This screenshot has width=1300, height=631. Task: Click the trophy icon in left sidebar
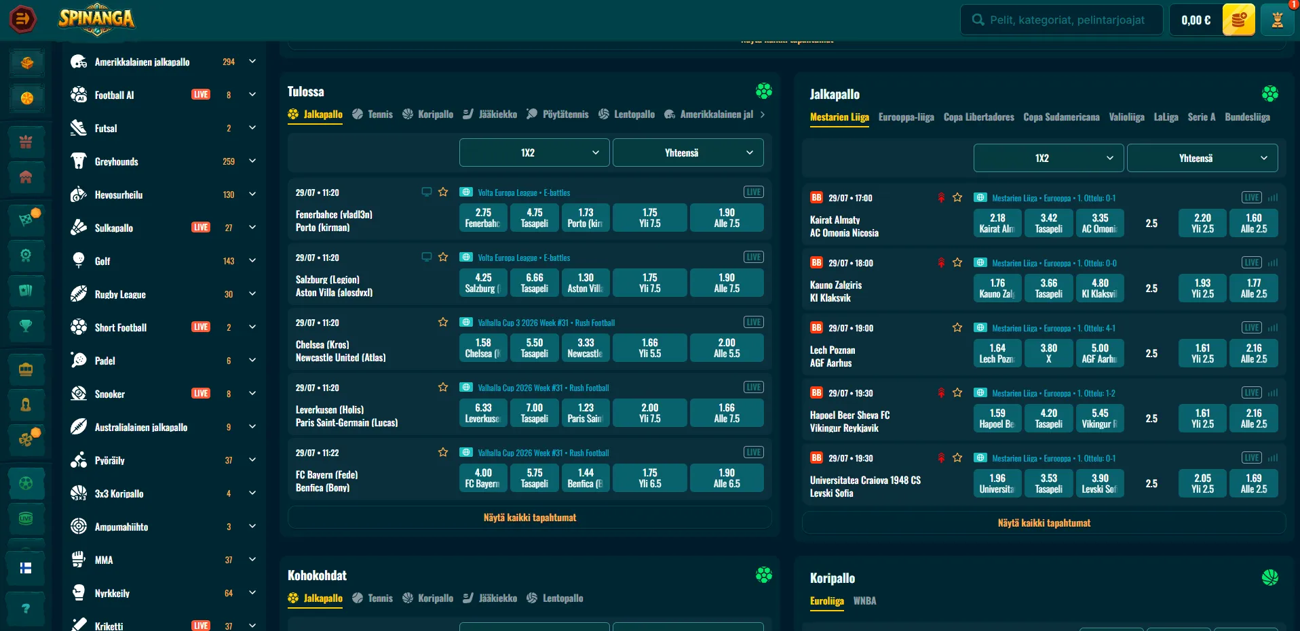(26, 326)
